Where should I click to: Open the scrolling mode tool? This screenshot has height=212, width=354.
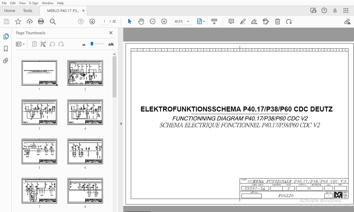[214, 21]
